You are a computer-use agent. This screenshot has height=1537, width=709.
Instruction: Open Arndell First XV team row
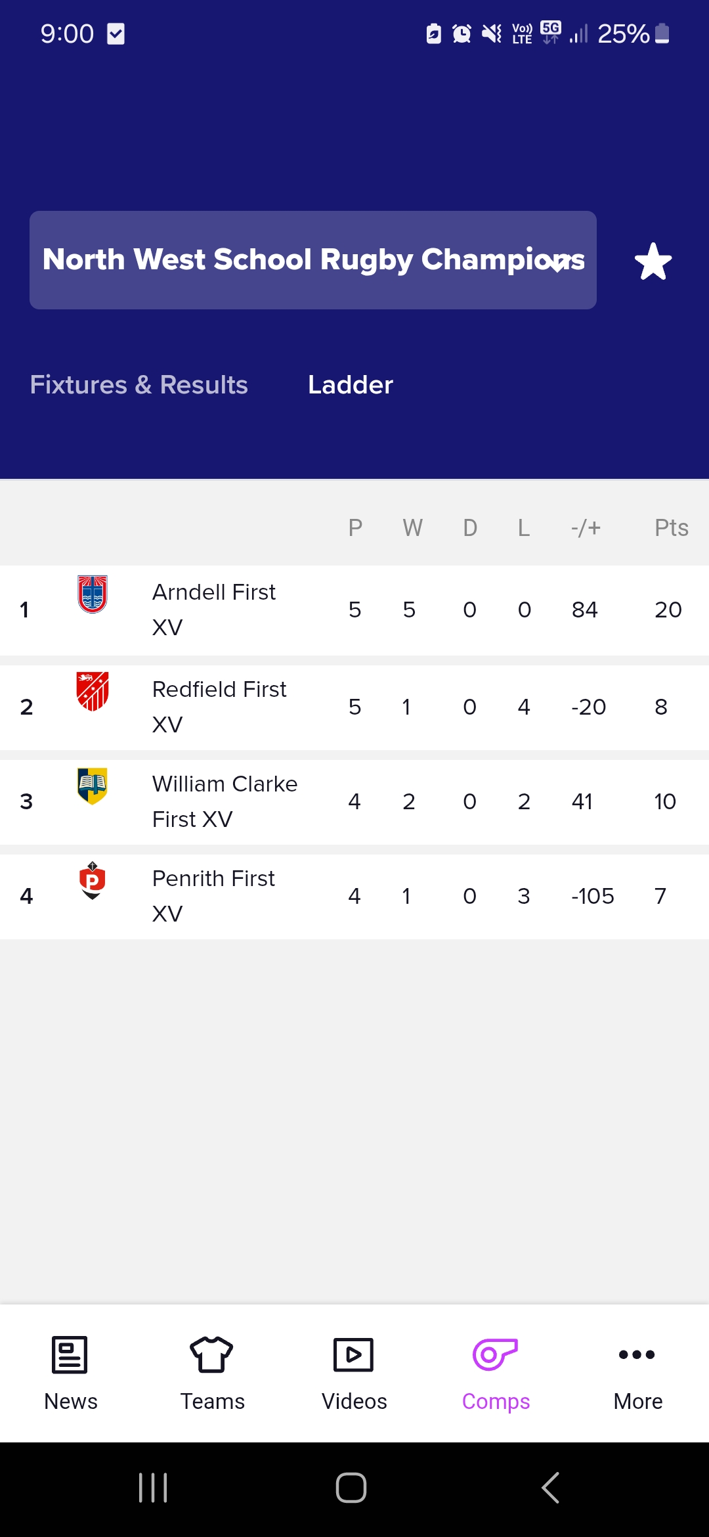coord(354,610)
